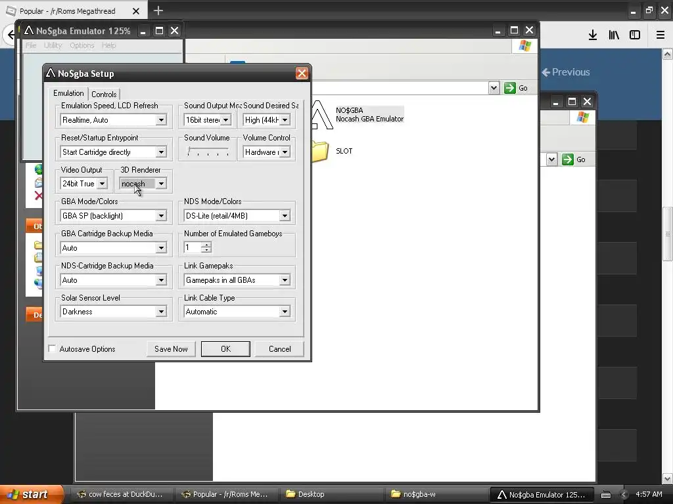673x504 pixels.
Task: Expand hidden system tray icons arrow
Action: (x=624, y=495)
